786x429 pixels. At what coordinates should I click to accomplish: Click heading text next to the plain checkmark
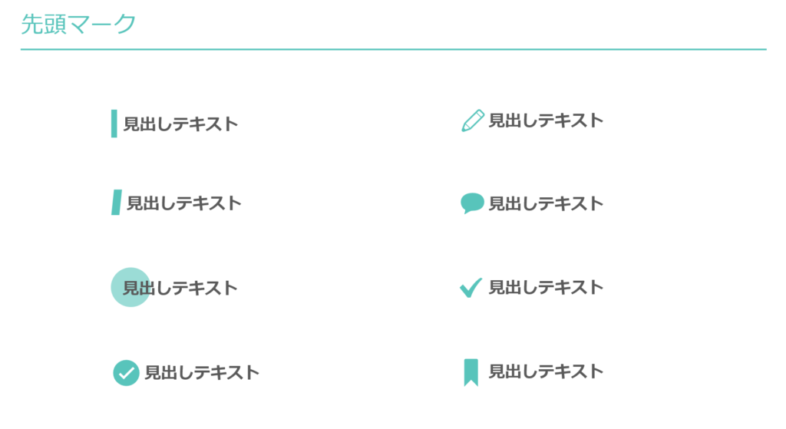[x=546, y=288]
